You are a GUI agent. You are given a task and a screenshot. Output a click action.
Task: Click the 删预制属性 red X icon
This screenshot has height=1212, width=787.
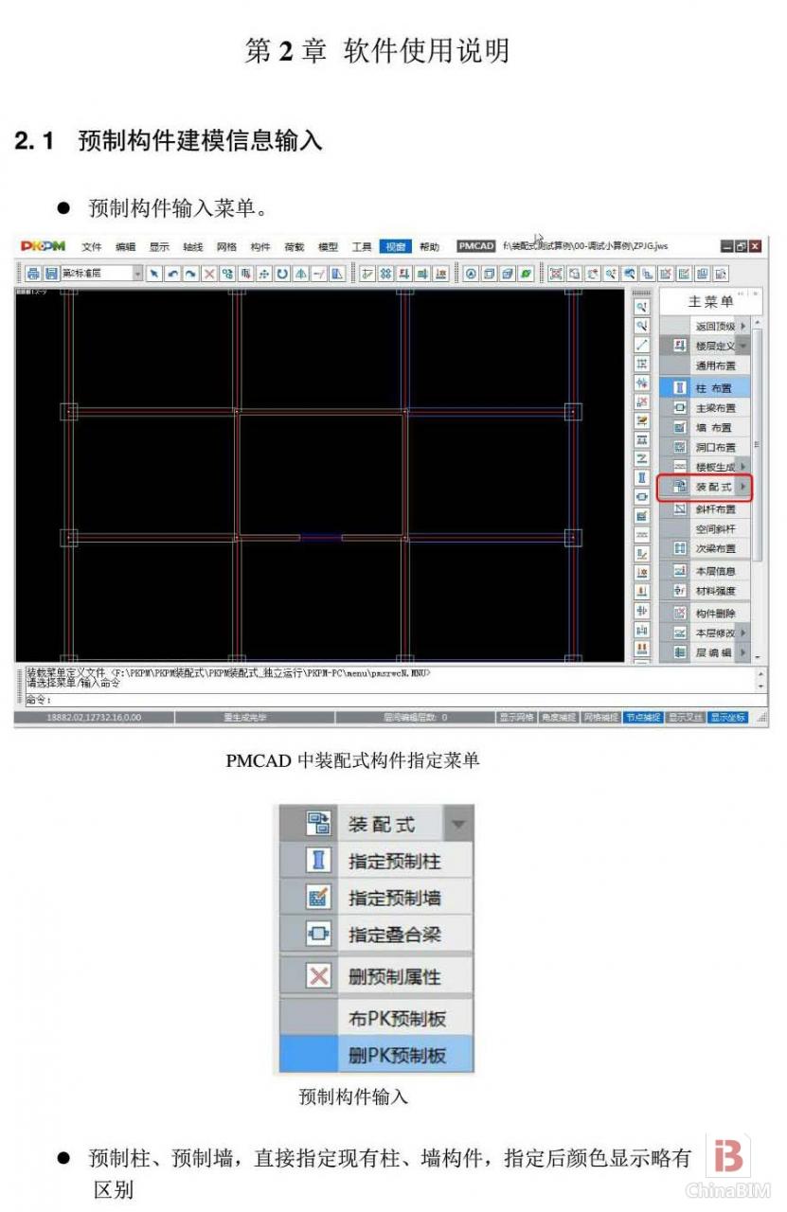pyautogui.click(x=319, y=976)
